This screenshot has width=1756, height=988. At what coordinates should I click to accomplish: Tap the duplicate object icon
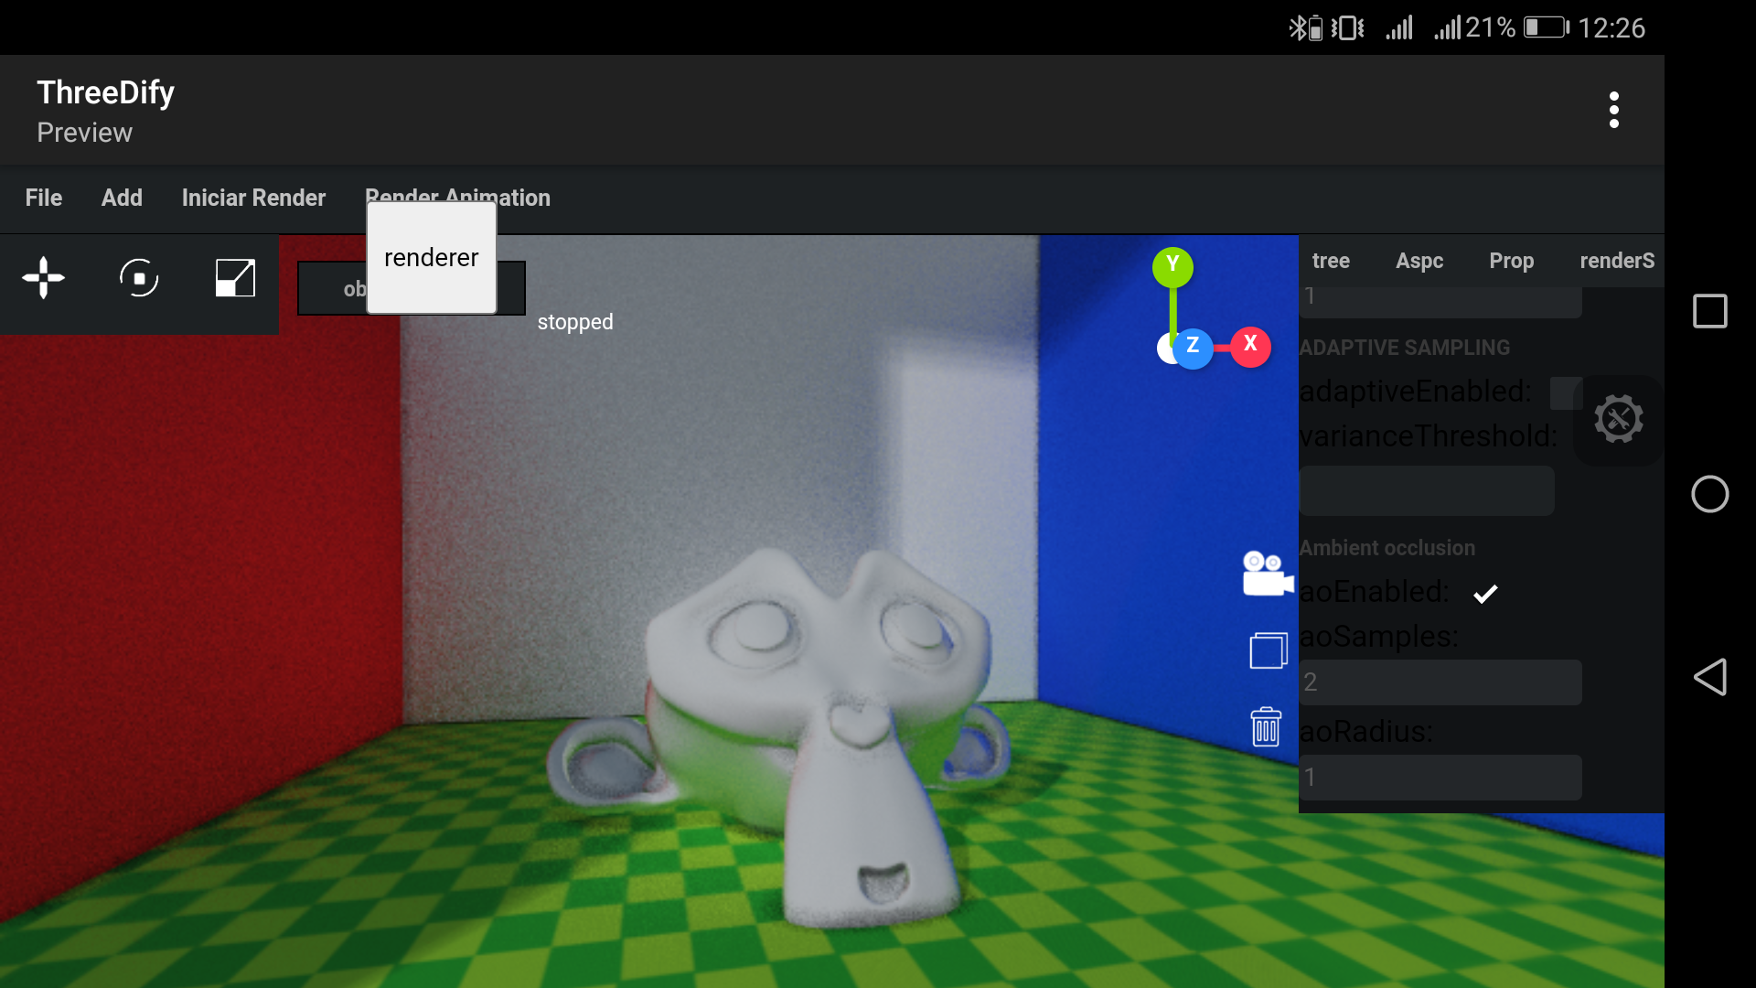pyautogui.click(x=1268, y=650)
